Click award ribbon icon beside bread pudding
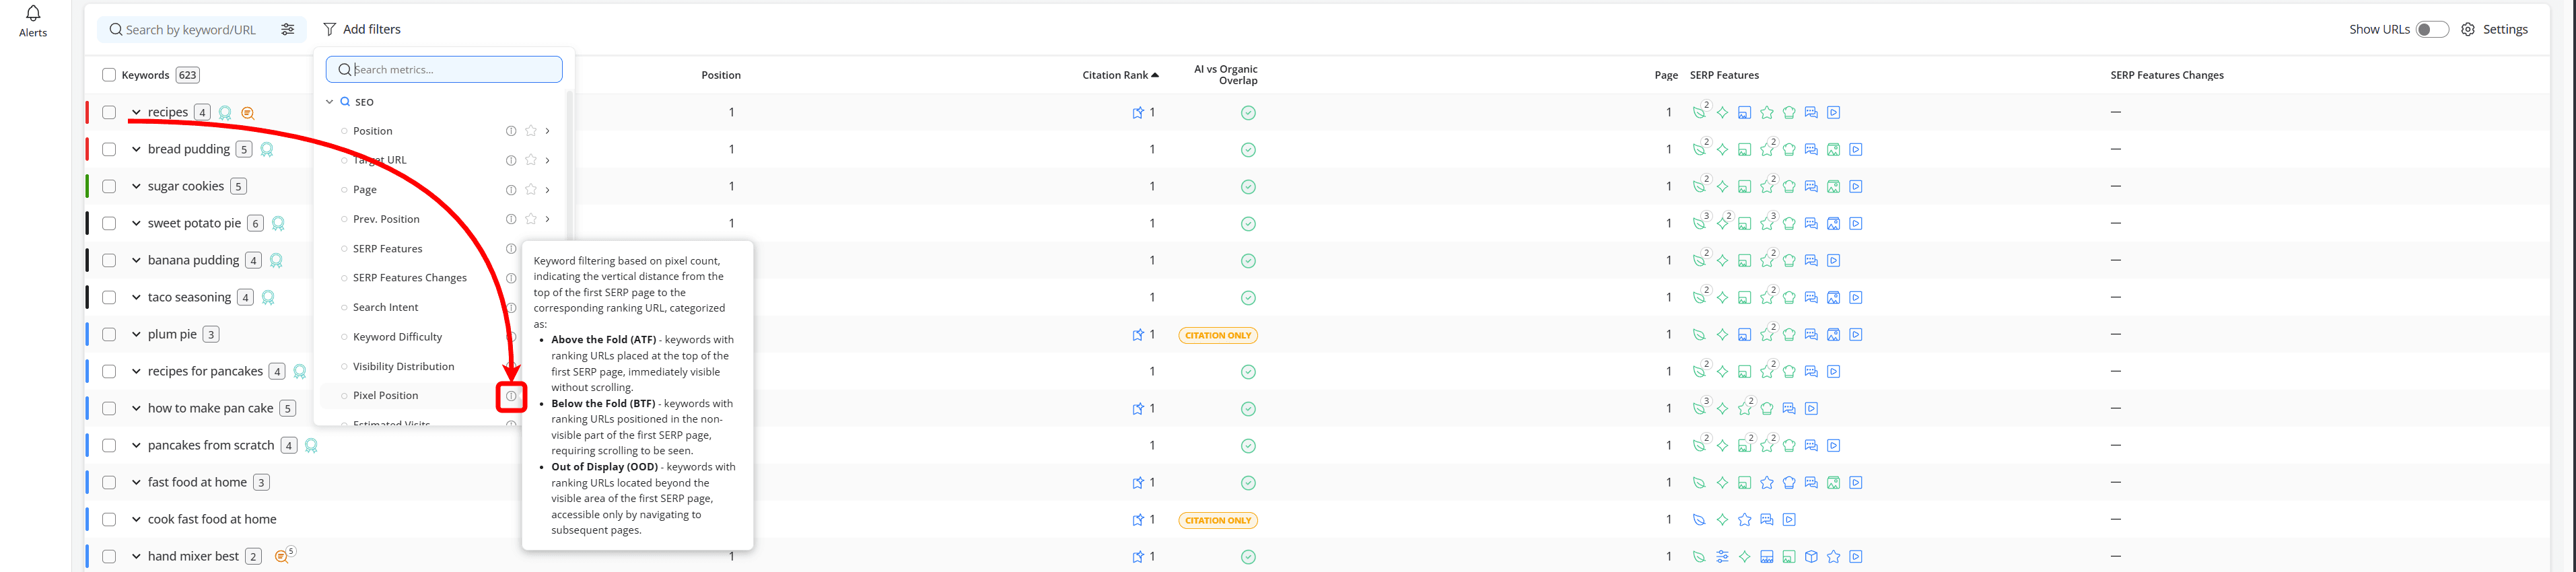Viewport: 2576px width, 572px height. coord(267,150)
